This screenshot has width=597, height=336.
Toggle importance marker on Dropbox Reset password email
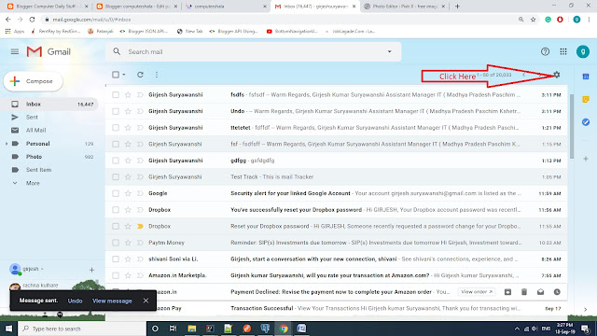[x=140, y=226]
